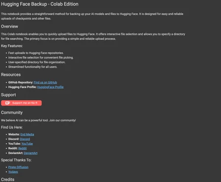Select the Resources heading
Viewport: 221px width, 182px height.
(x=11, y=75)
